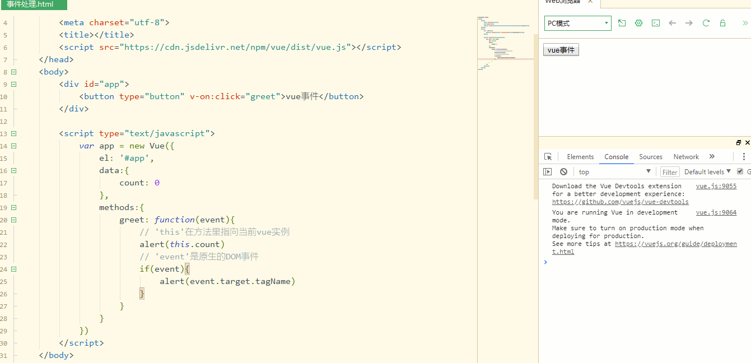The height and width of the screenshot is (363, 751).
Task: Clear the console output
Action: pos(563,172)
